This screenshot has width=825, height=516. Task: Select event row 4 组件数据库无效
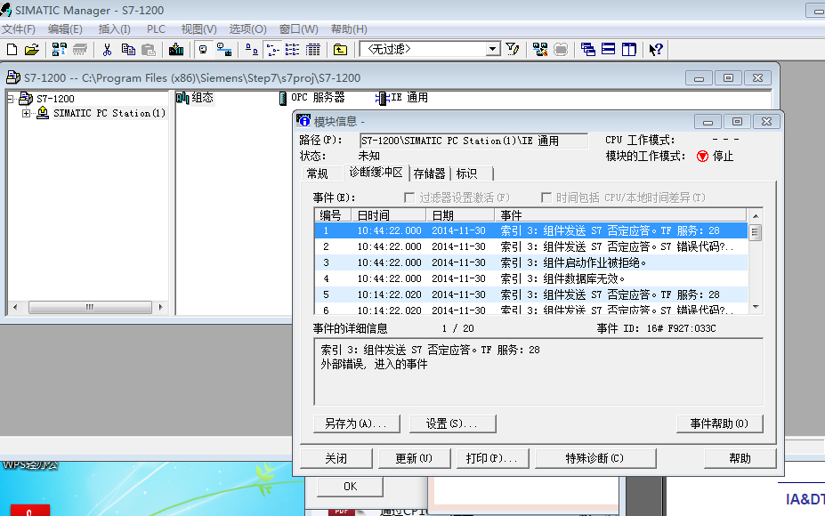click(531, 278)
